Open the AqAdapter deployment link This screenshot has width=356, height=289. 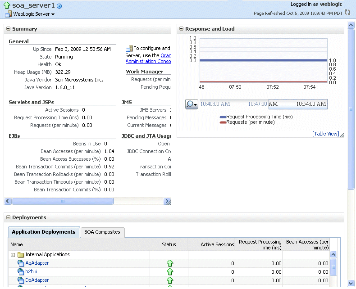click(x=37, y=263)
